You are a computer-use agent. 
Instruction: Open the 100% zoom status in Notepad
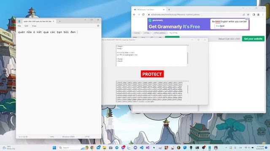point(52,137)
